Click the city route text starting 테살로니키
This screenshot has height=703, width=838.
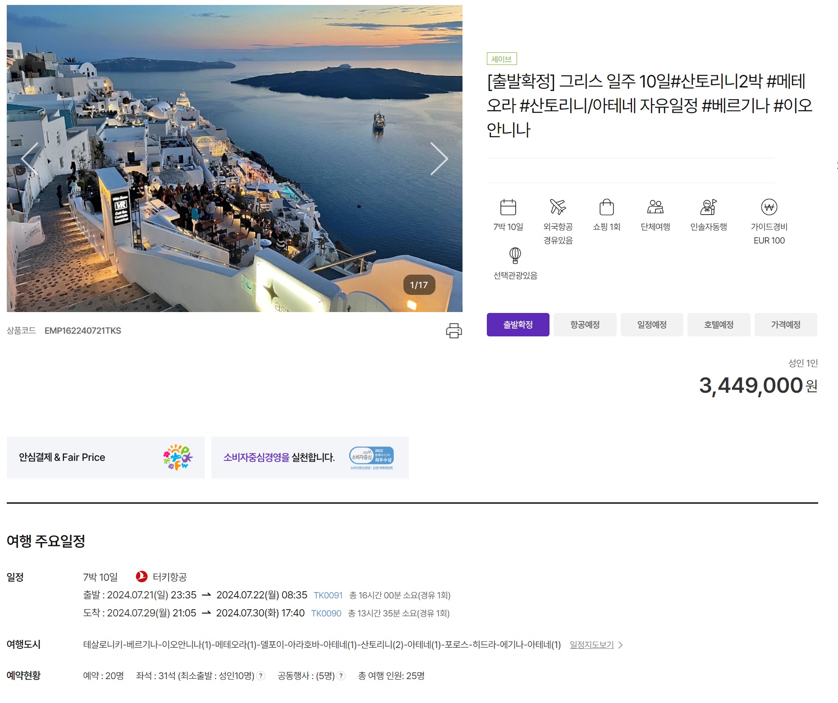(322, 645)
